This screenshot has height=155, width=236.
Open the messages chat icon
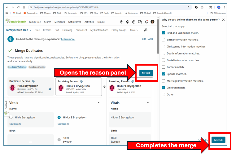[140, 22]
